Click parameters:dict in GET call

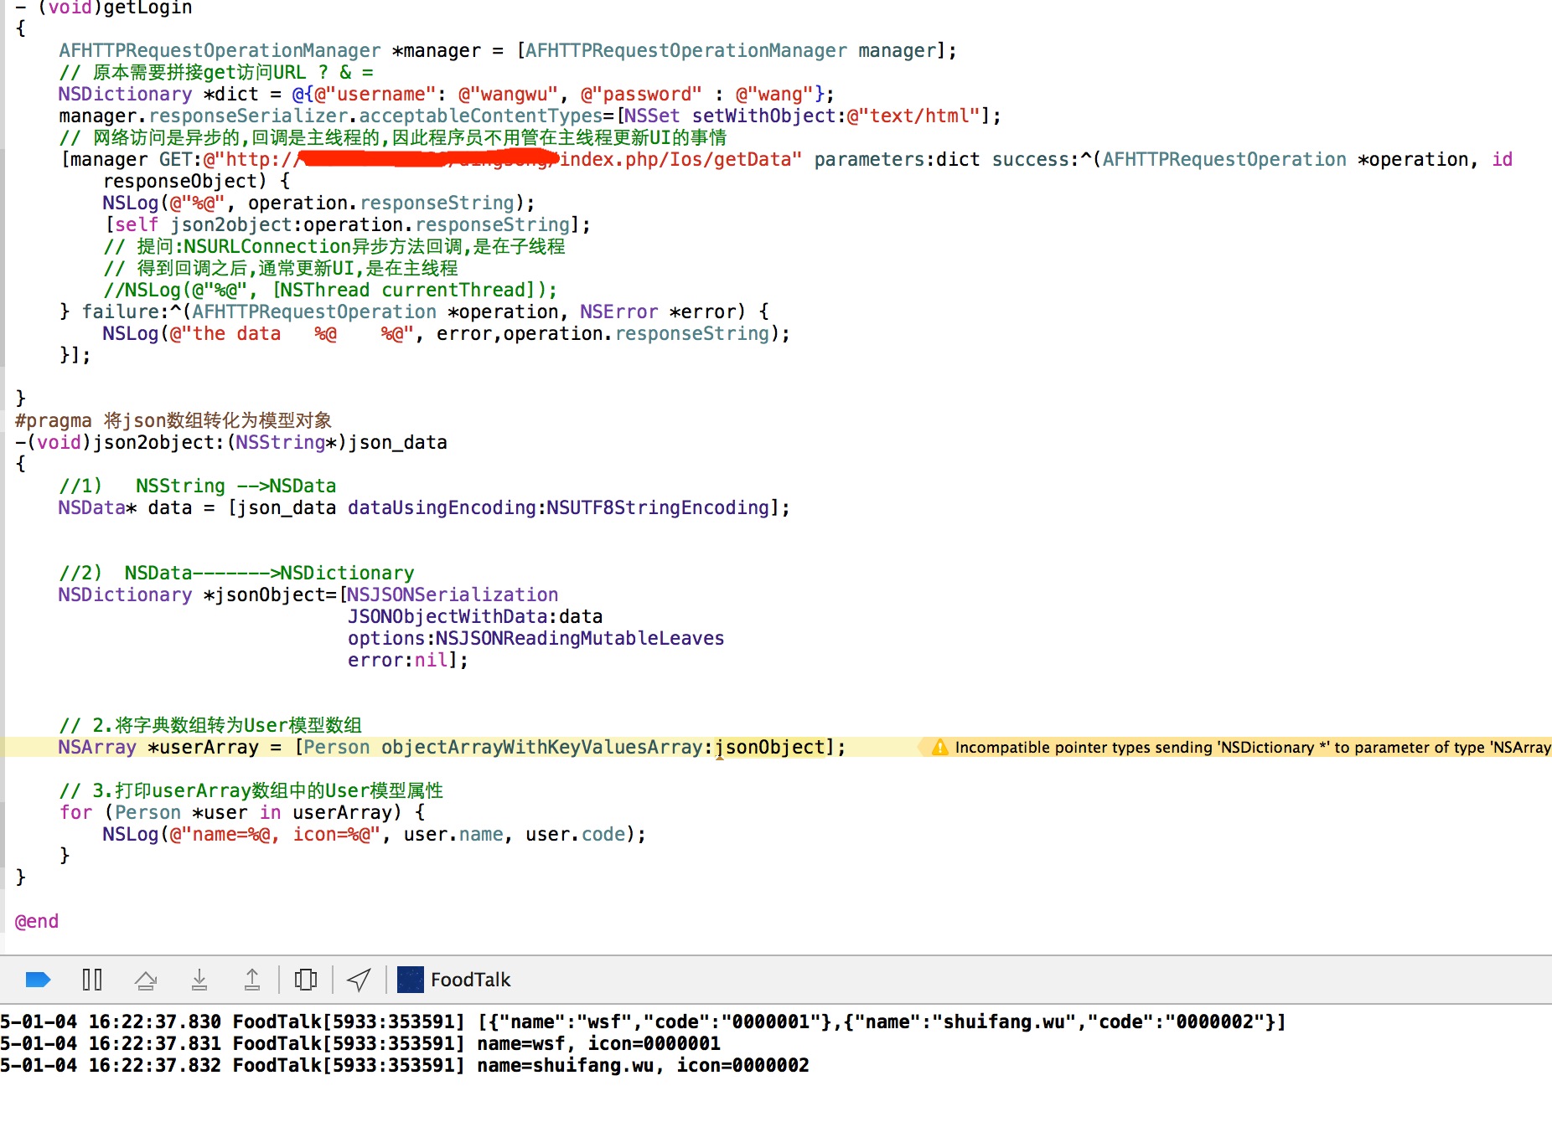point(897,159)
